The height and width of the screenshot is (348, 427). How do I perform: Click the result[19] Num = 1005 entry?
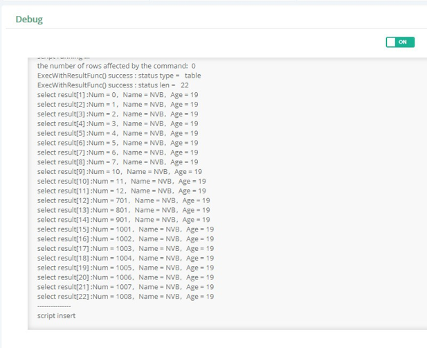click(125, 268)
